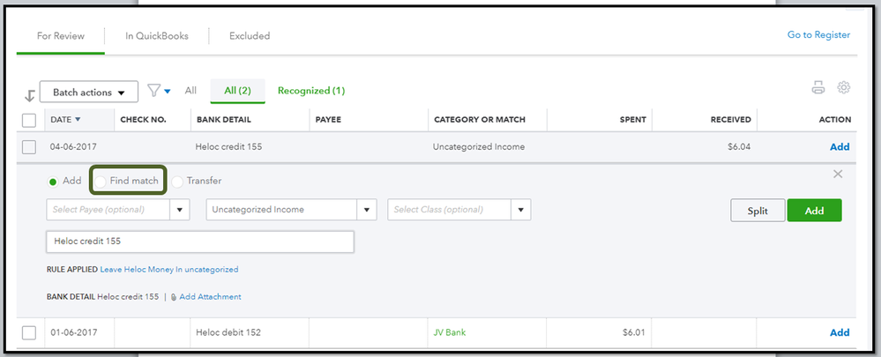The image size is (881, 357).
Task: Click the printer icon
Action: (x=818, y=87)
